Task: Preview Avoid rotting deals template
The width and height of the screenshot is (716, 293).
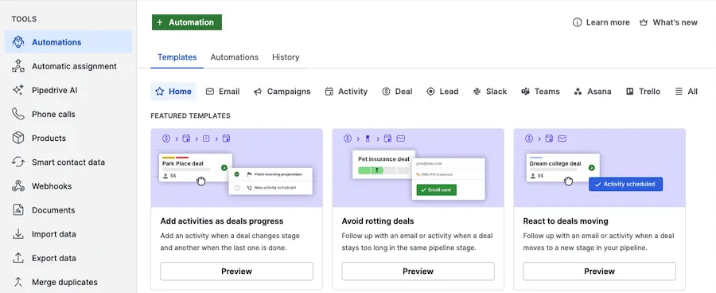Action: pyautogui.click(x=418, y=271)
